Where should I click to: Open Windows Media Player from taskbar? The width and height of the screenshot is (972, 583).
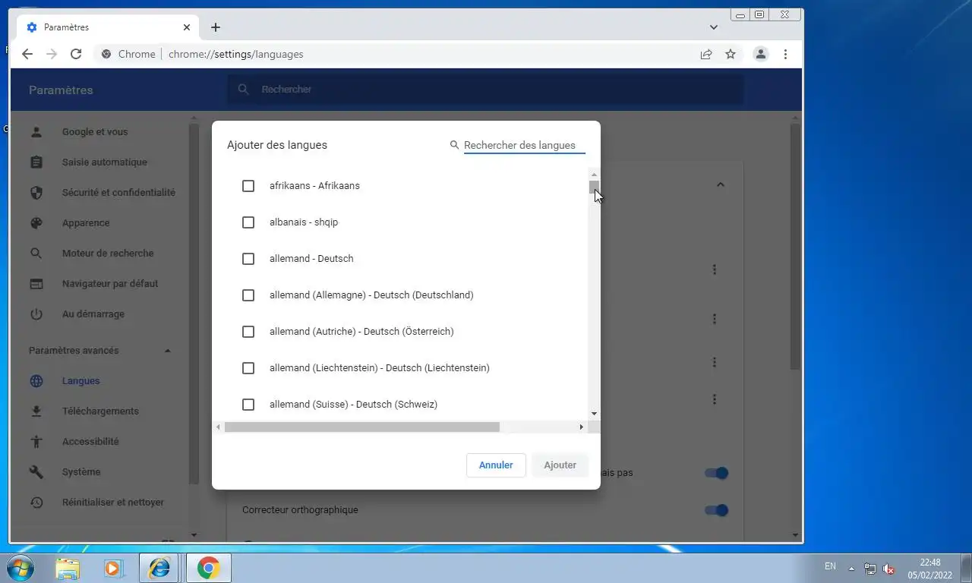114,568
